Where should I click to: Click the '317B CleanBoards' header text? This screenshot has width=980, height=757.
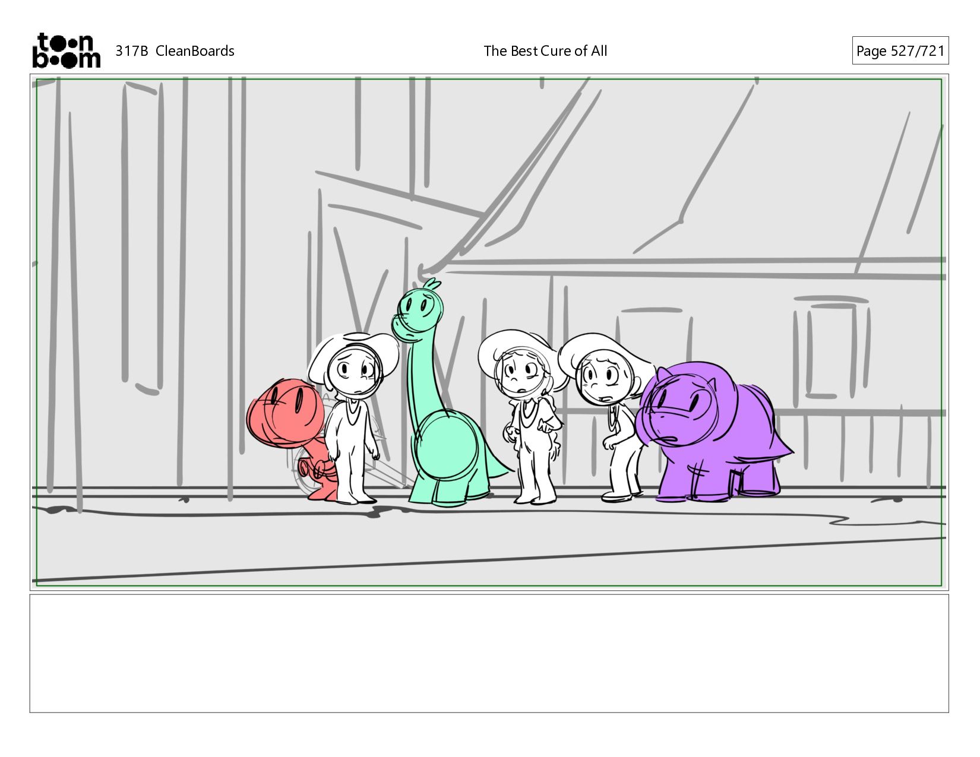pyautogui.click(x=175, y=51)
